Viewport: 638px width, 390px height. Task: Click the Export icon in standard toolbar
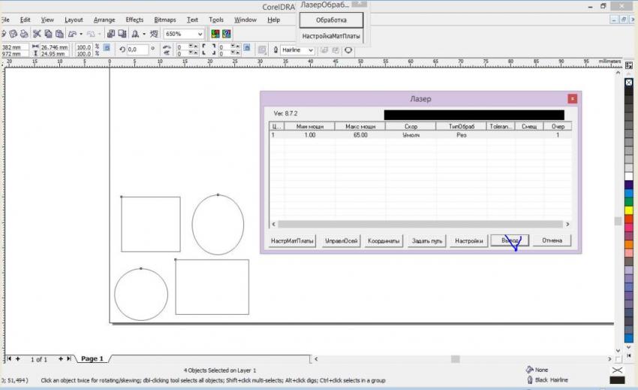(x=122, y=34)
